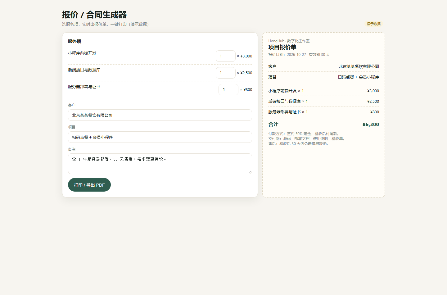The image size is (447, 295).
Task: Click the 项目报价单 heading in preview
Action: [x=282, y=47]
